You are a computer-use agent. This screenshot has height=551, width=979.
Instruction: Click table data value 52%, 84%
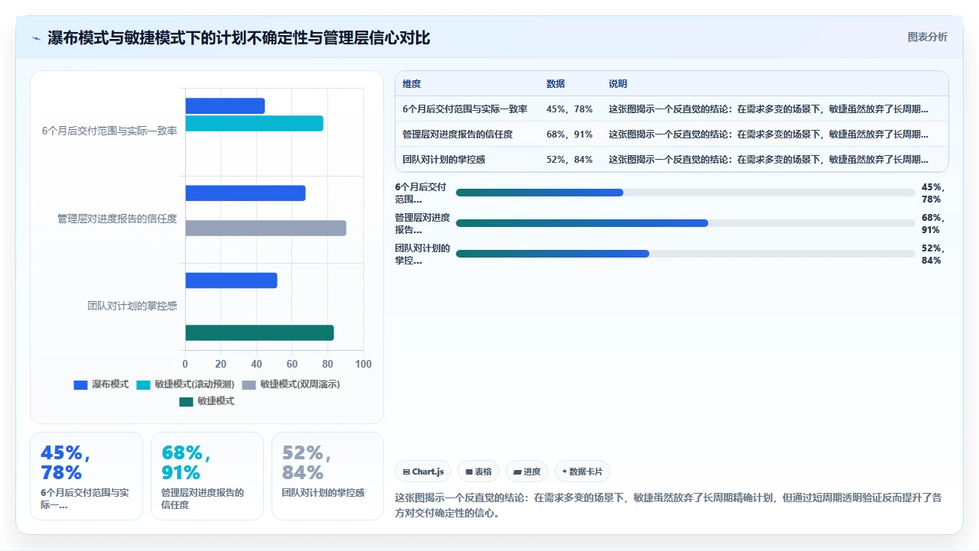tap(569, 160)
